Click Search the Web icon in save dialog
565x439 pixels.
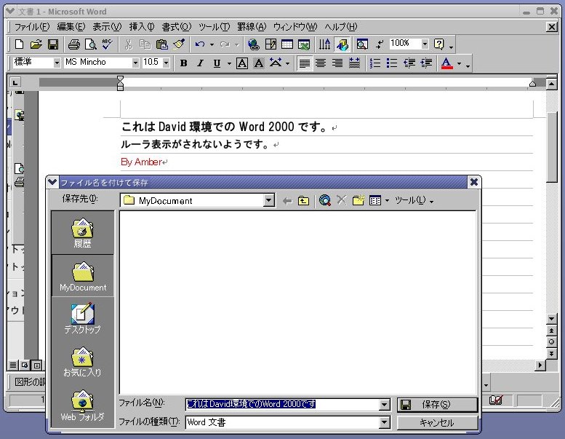click(324, 200)
